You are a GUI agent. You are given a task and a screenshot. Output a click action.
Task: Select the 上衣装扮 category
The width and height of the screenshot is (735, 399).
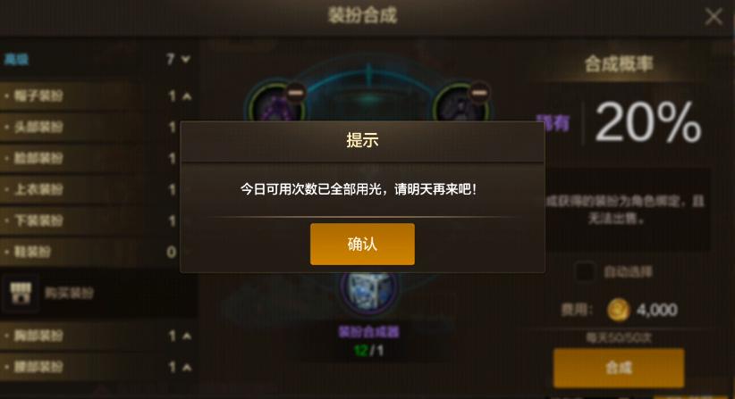[x=89, y=189]
